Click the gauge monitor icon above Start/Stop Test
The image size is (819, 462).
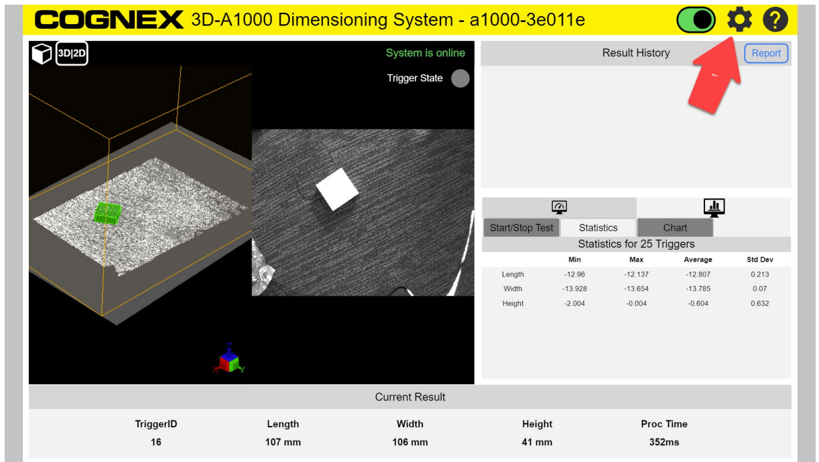pos(559,207)
